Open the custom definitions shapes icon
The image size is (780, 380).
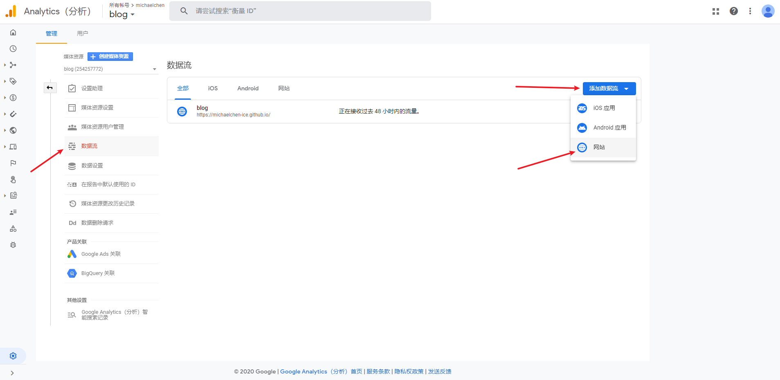pyautogui.click(x=13, y=228)
